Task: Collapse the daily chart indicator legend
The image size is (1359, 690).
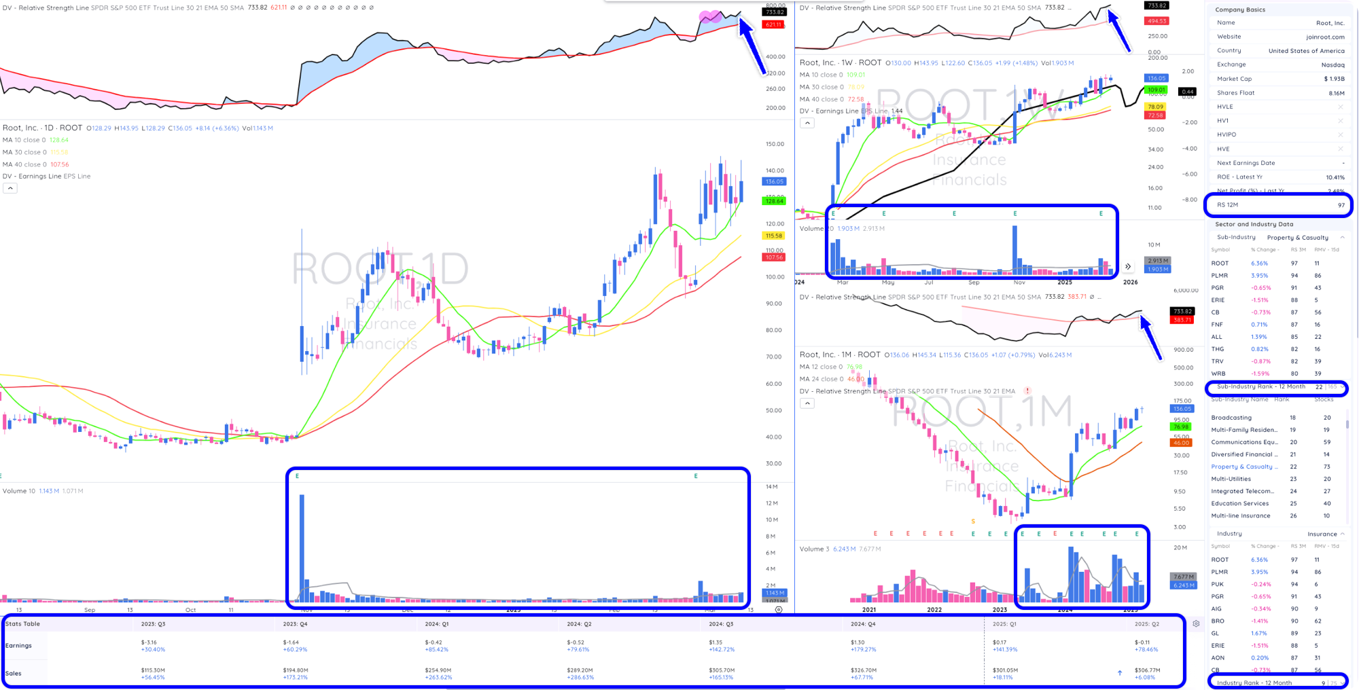Action: 10,188
